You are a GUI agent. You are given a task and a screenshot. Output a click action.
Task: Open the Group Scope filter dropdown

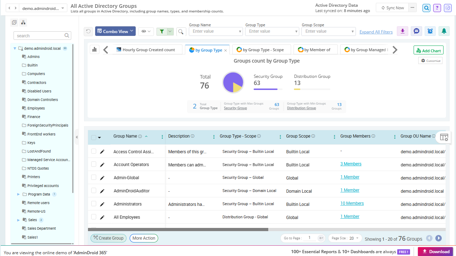[x=328, y=31]
